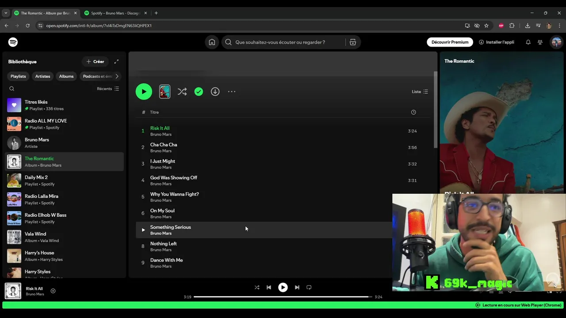Screen dimensions: 566x318
Task: Open Vala Wind album in library
Action: [65, 237]
